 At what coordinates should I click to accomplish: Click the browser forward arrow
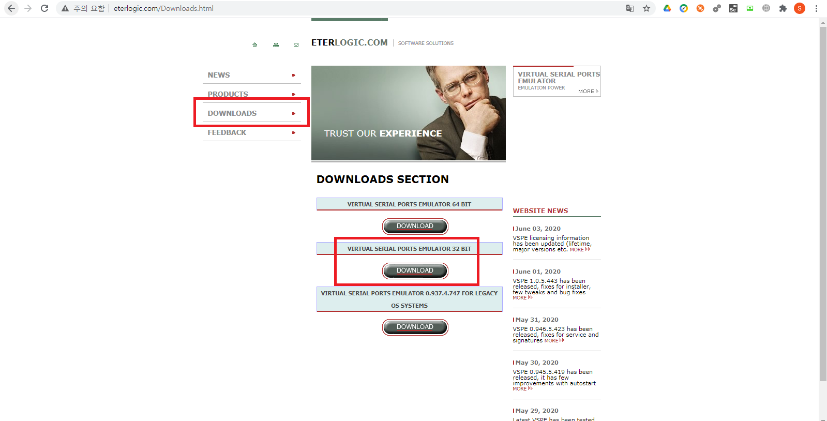(x=28, y=8)
